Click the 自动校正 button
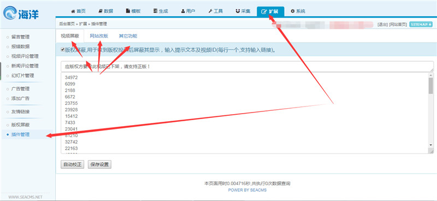The height and width of the screenshot is (201, 437). tap(72, 164)
